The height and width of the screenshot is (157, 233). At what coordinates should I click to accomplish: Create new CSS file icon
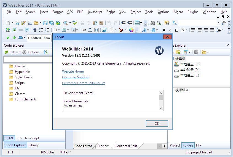point(23,23)
